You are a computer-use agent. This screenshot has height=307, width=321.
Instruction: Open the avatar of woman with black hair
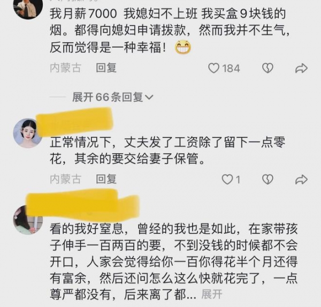tap(28, 133)
